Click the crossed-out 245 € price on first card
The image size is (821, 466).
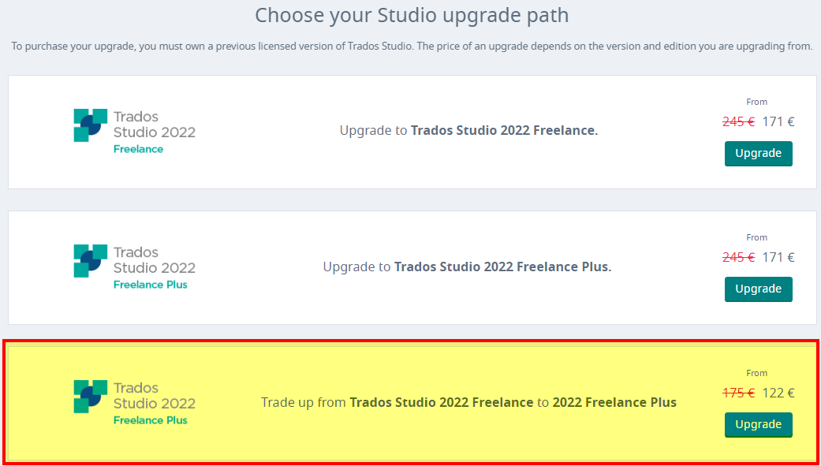pos(739,121)
